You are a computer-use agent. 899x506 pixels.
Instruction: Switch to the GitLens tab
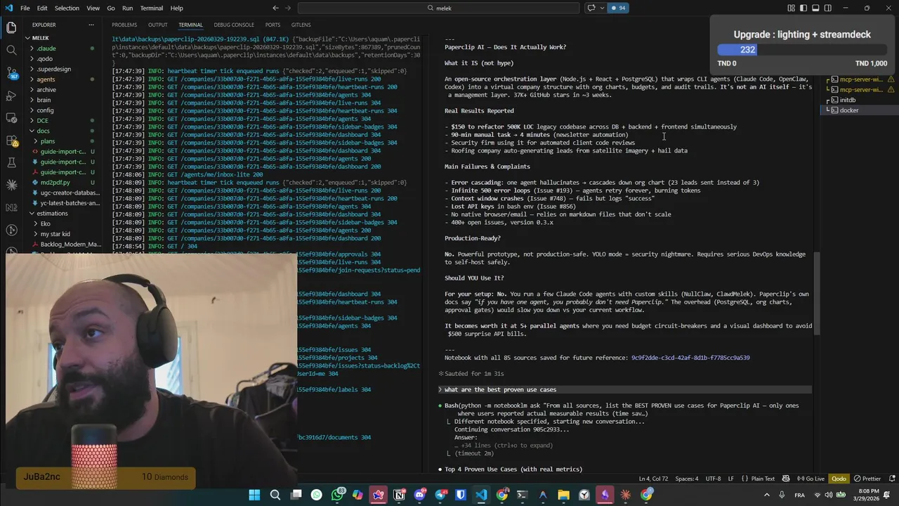(301, 25)
